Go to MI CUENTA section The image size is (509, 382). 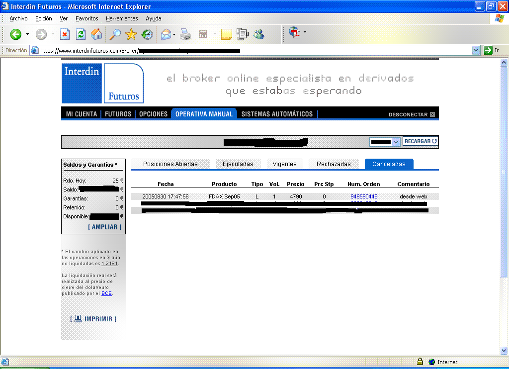tap(82, 114)
